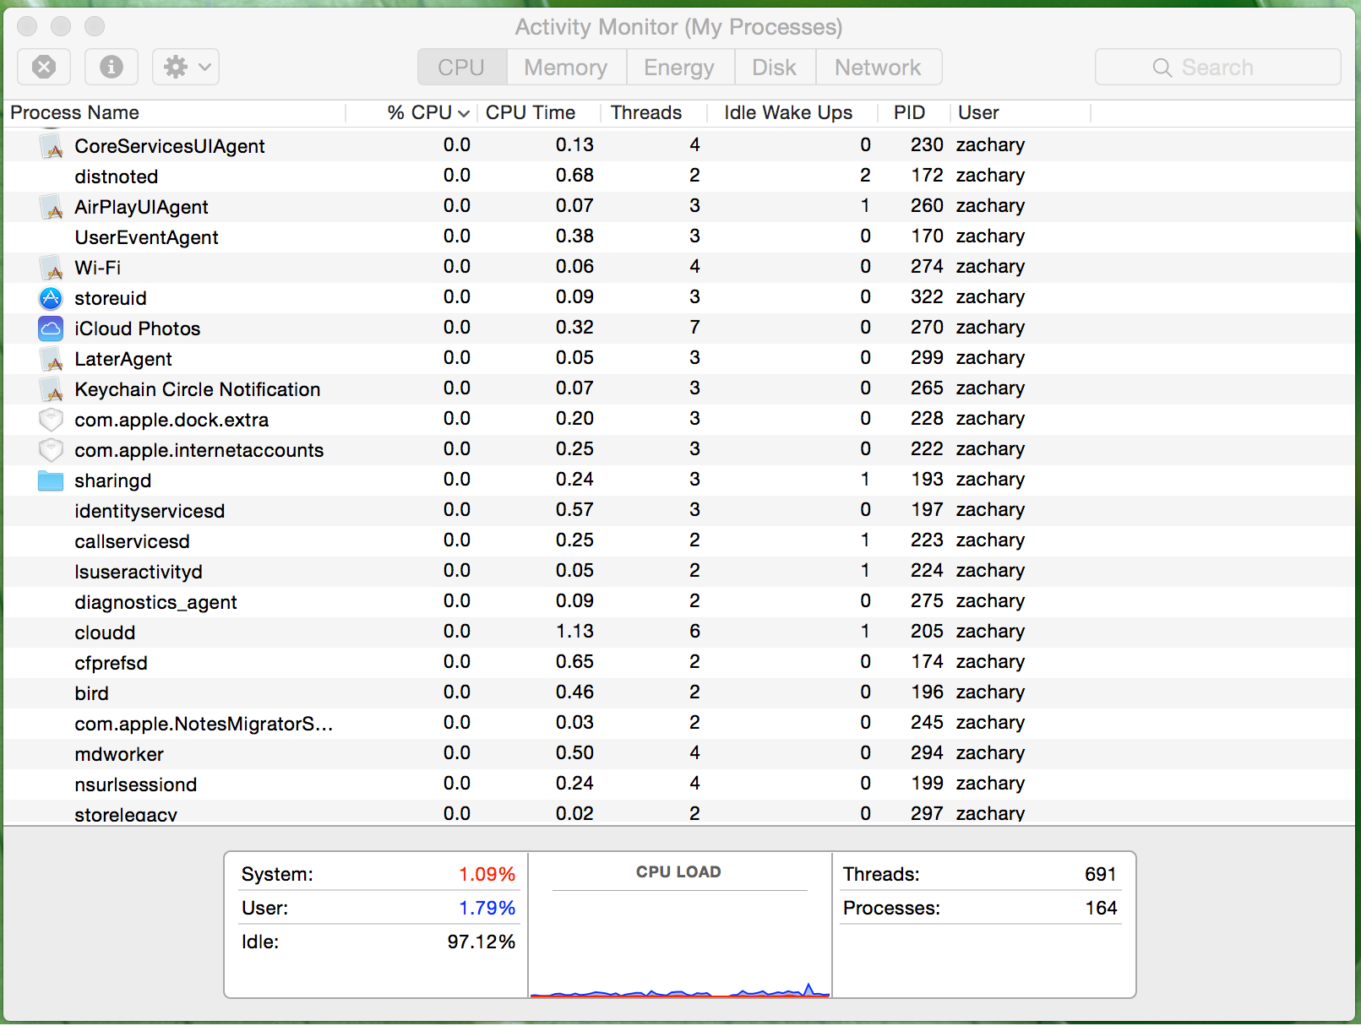This screenshot has width=1361, height=1026.
Task: Click the com.apple.internetaccounts shield icon
Action: pos(52,450)
